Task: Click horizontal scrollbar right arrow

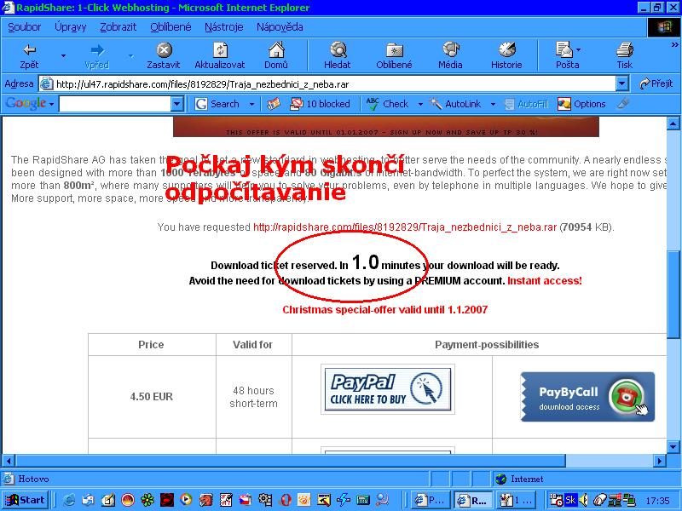Action: coord(660,461)
